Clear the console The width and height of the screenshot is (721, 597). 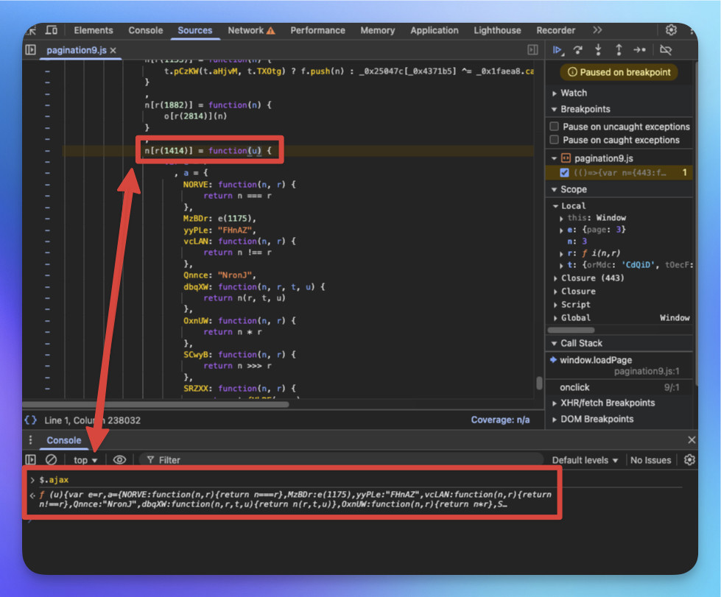point(51,459)
